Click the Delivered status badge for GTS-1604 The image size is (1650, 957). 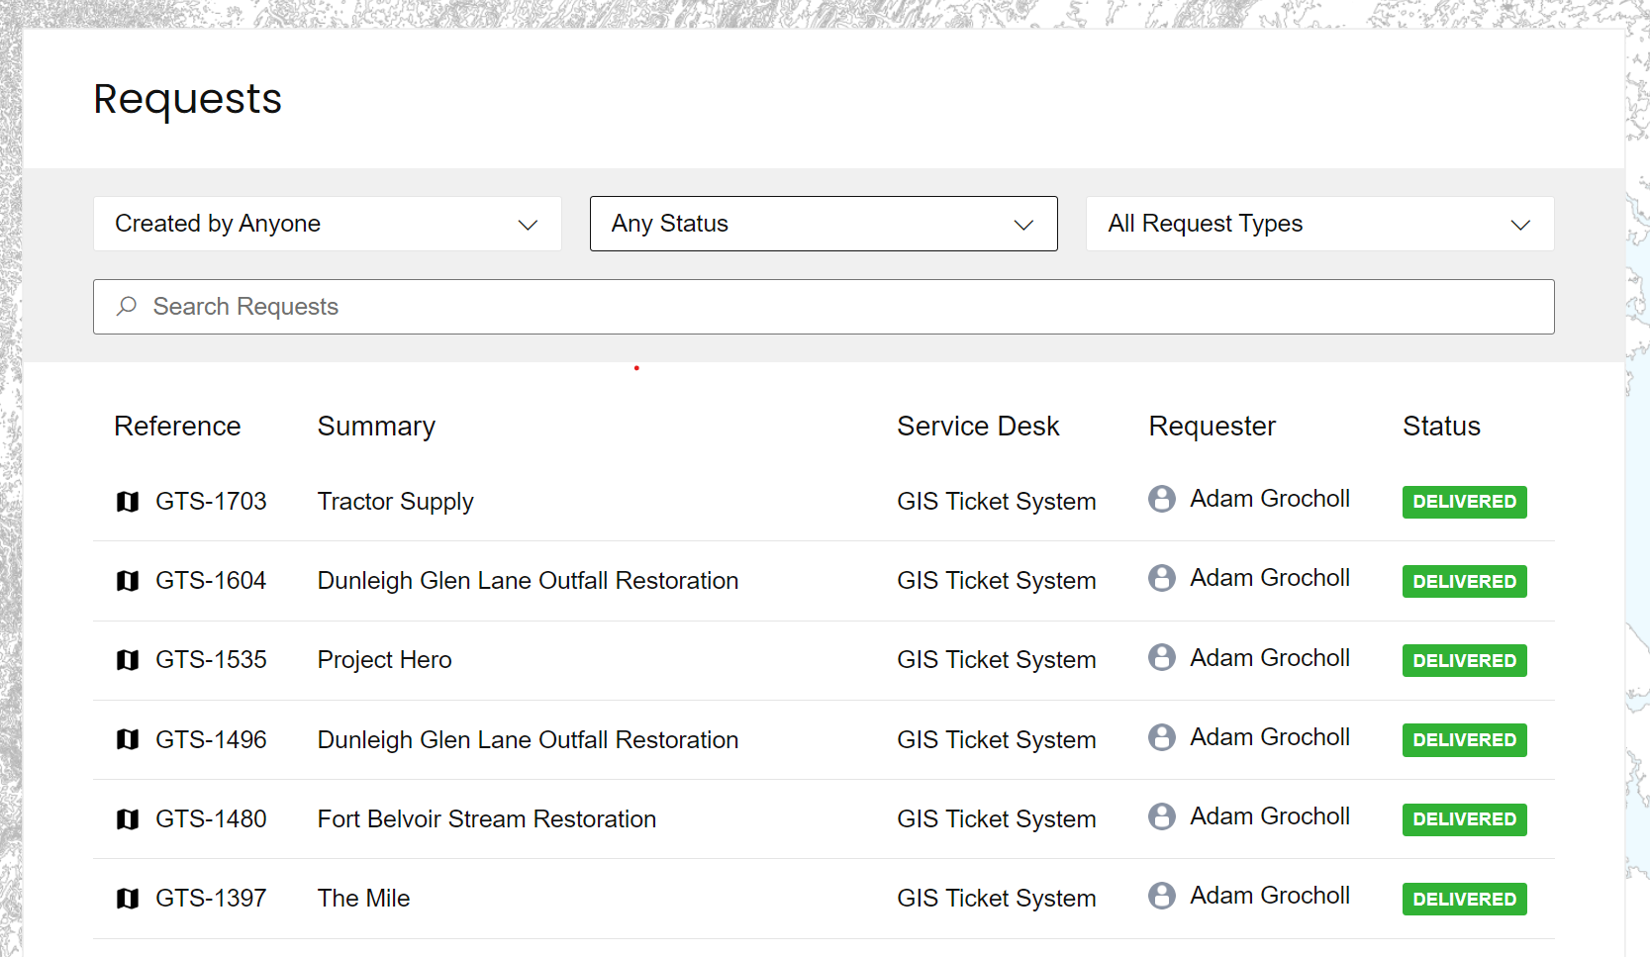tap(1463, 582)
